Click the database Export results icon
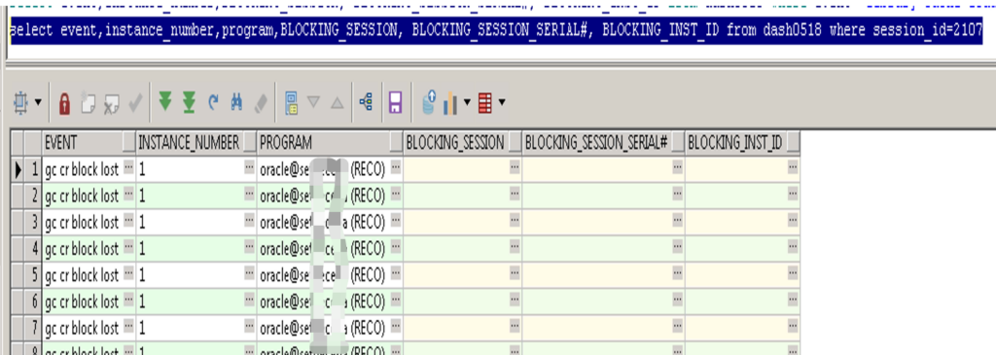 429,102
